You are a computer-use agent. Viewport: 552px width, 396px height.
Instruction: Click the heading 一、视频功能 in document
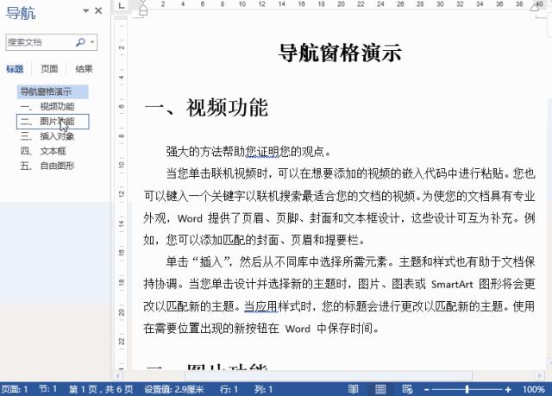click(x=206, y=107)
